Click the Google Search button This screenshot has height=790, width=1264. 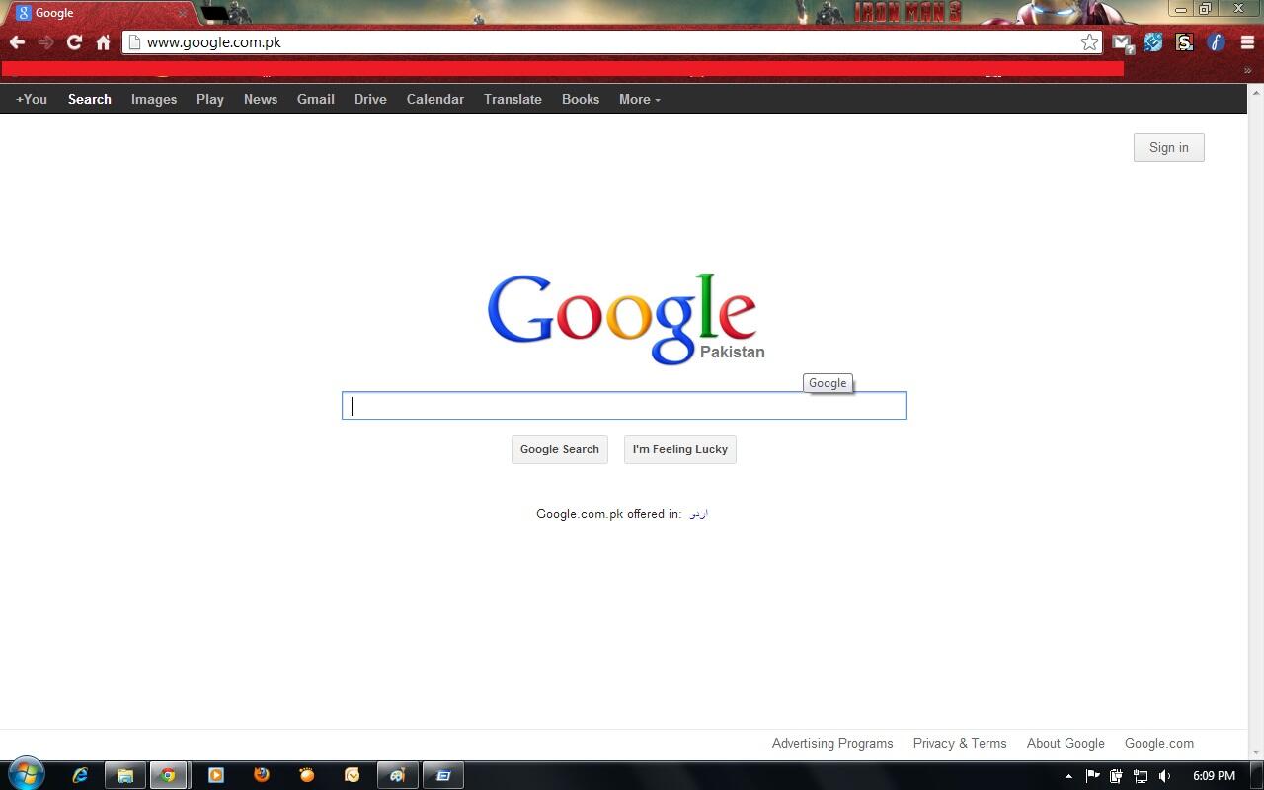click(x=560, y=449)
